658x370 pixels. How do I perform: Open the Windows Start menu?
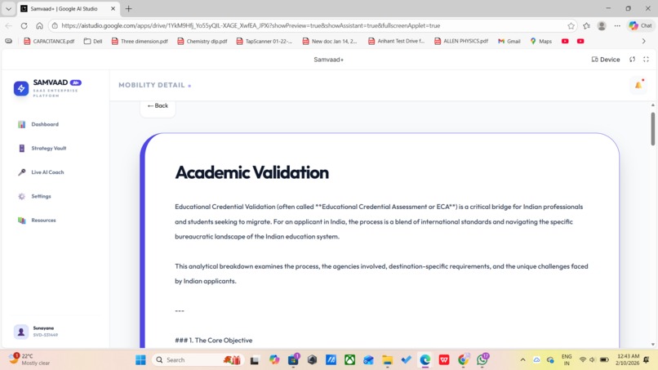[x=140, y=360]
